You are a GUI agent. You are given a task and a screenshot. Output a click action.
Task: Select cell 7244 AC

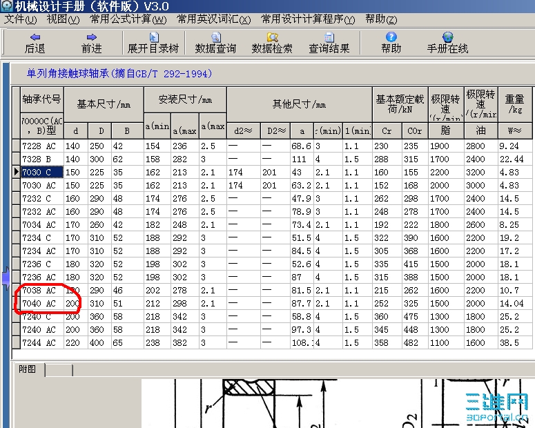click(42, 342)
